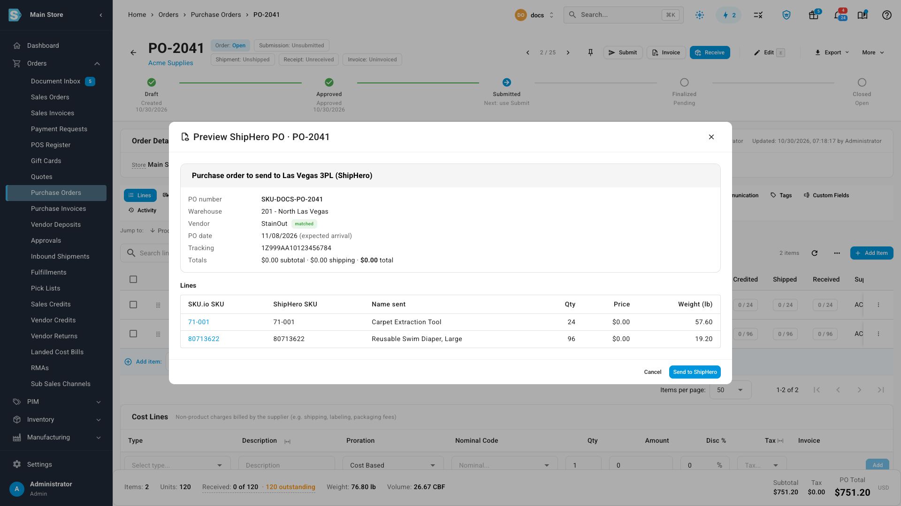Focus the global Search field
This screenshot has height=506, width=901.
[x=623, y=15]
